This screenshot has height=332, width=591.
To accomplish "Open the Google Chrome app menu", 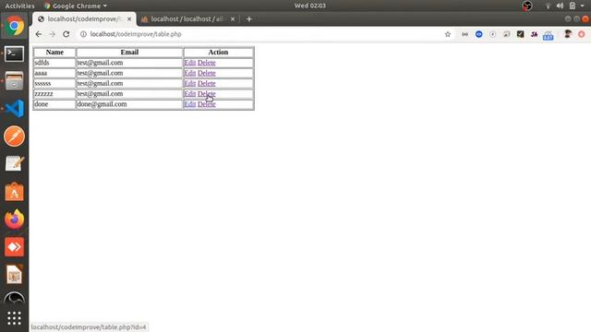I will (76, 6).
